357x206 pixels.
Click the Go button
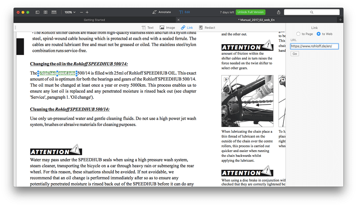pyautogui.click(x=295, y=54)
